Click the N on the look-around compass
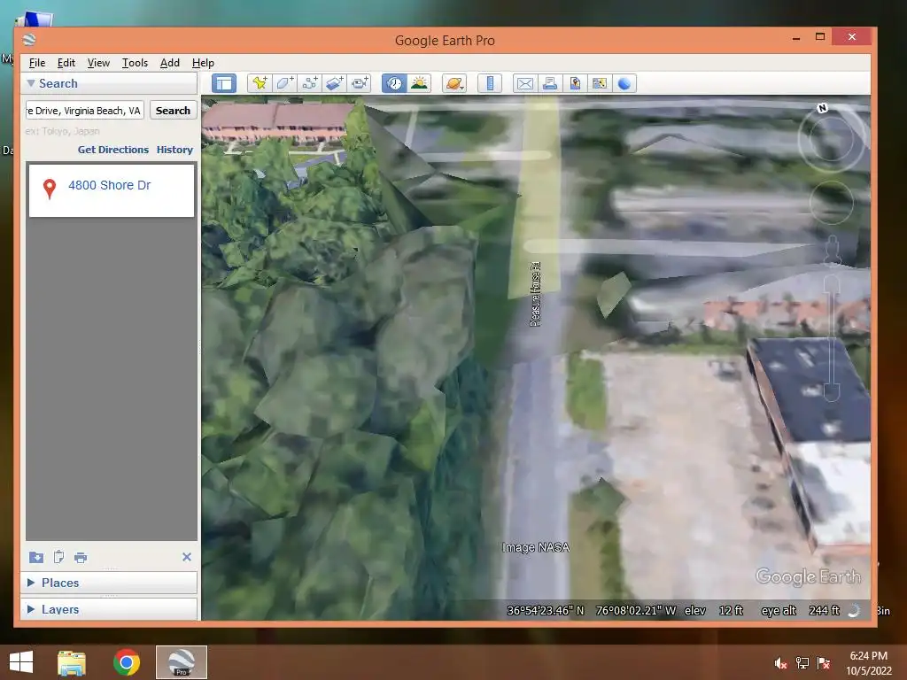 [823, 108]
